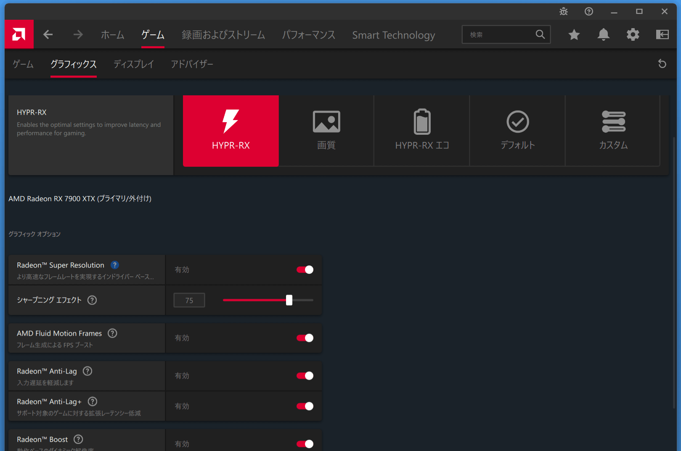
Task: Switch to the グラフィックス sub-tab
Action: tap(74, 64)
